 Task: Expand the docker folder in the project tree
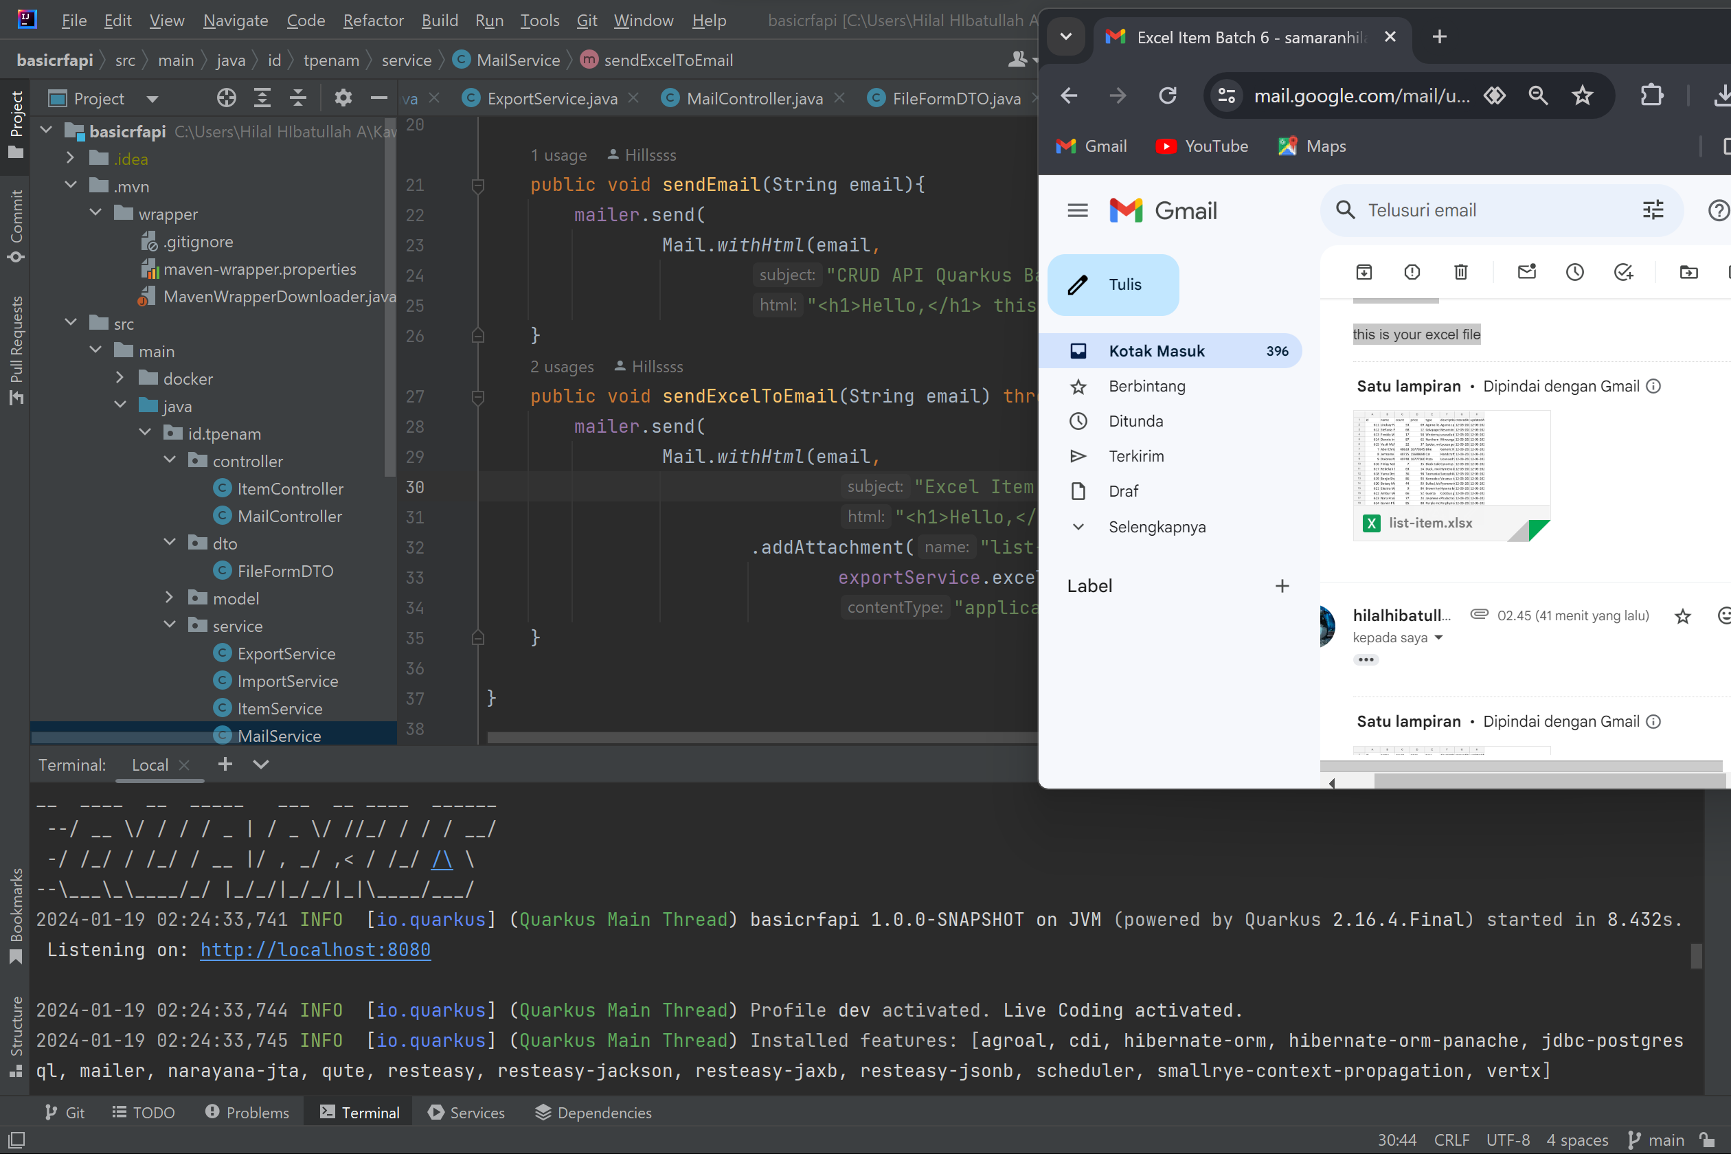point(120,378)
